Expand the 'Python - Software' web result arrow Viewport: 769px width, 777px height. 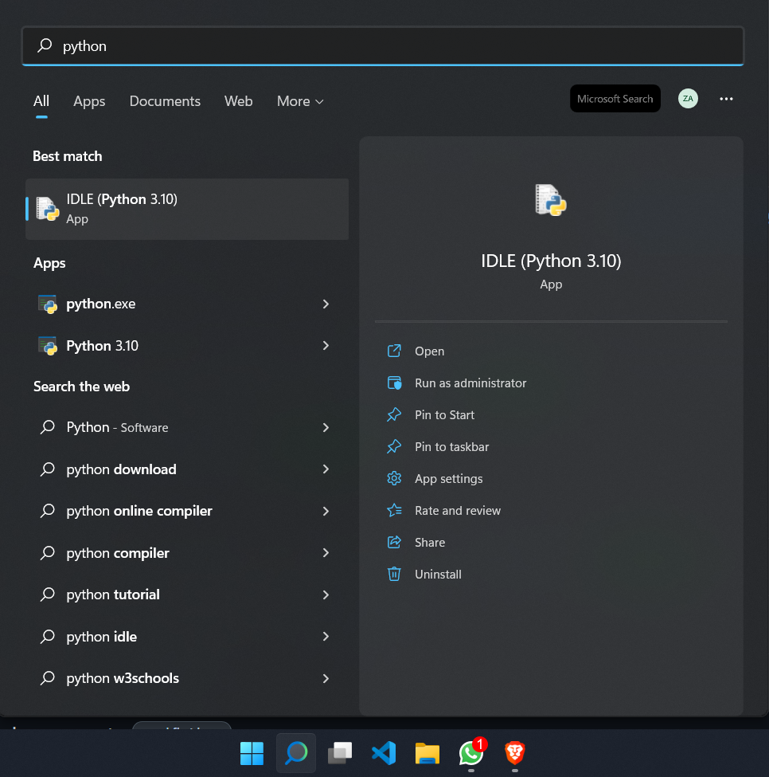click(x=326, y=427)
